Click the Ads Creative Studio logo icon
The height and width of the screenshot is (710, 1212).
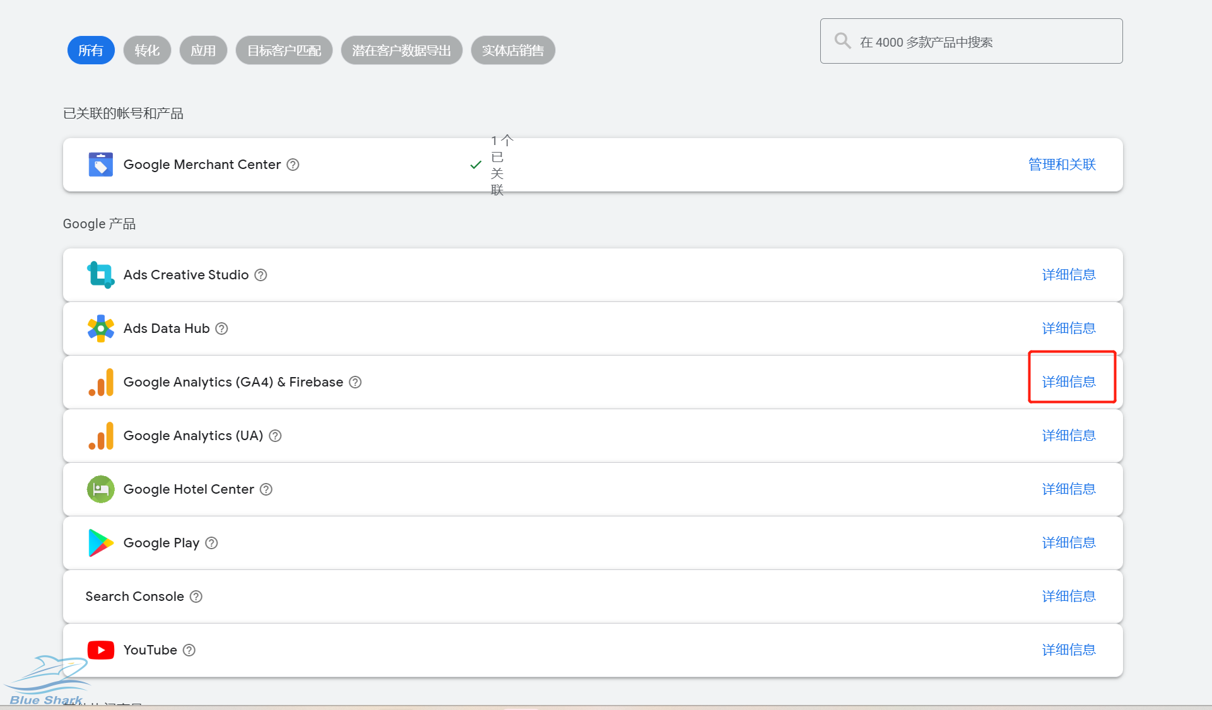100,275
